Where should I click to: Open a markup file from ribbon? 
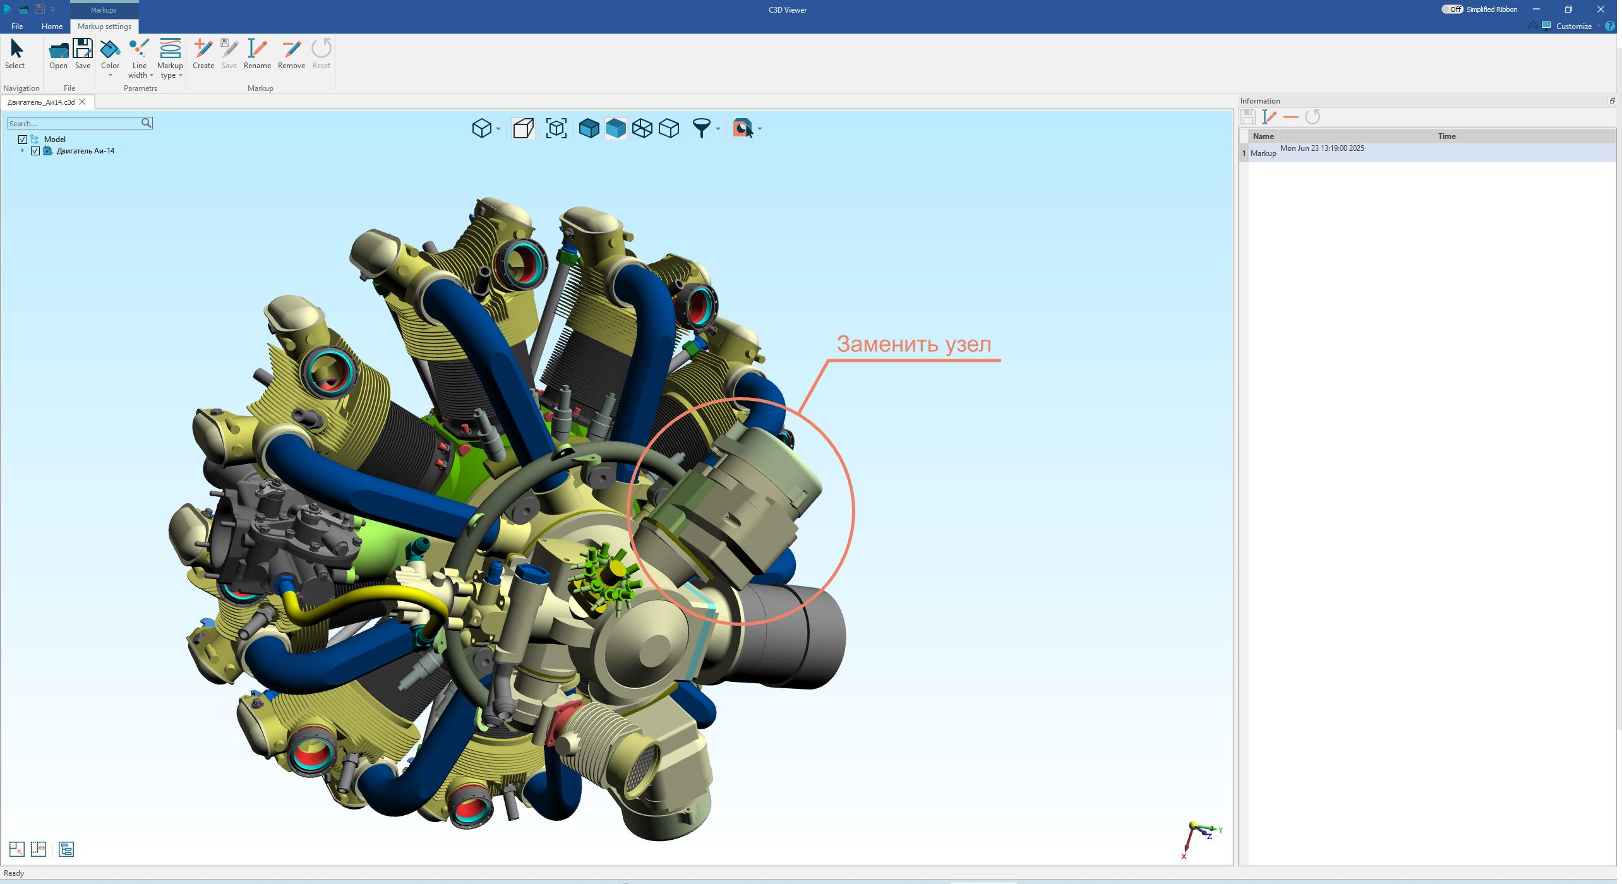point(58,54)
